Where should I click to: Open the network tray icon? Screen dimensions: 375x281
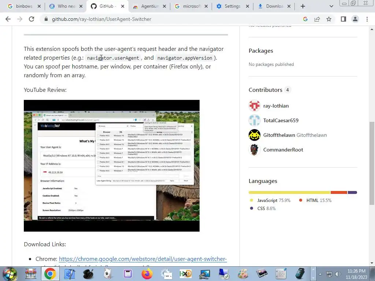329,274
